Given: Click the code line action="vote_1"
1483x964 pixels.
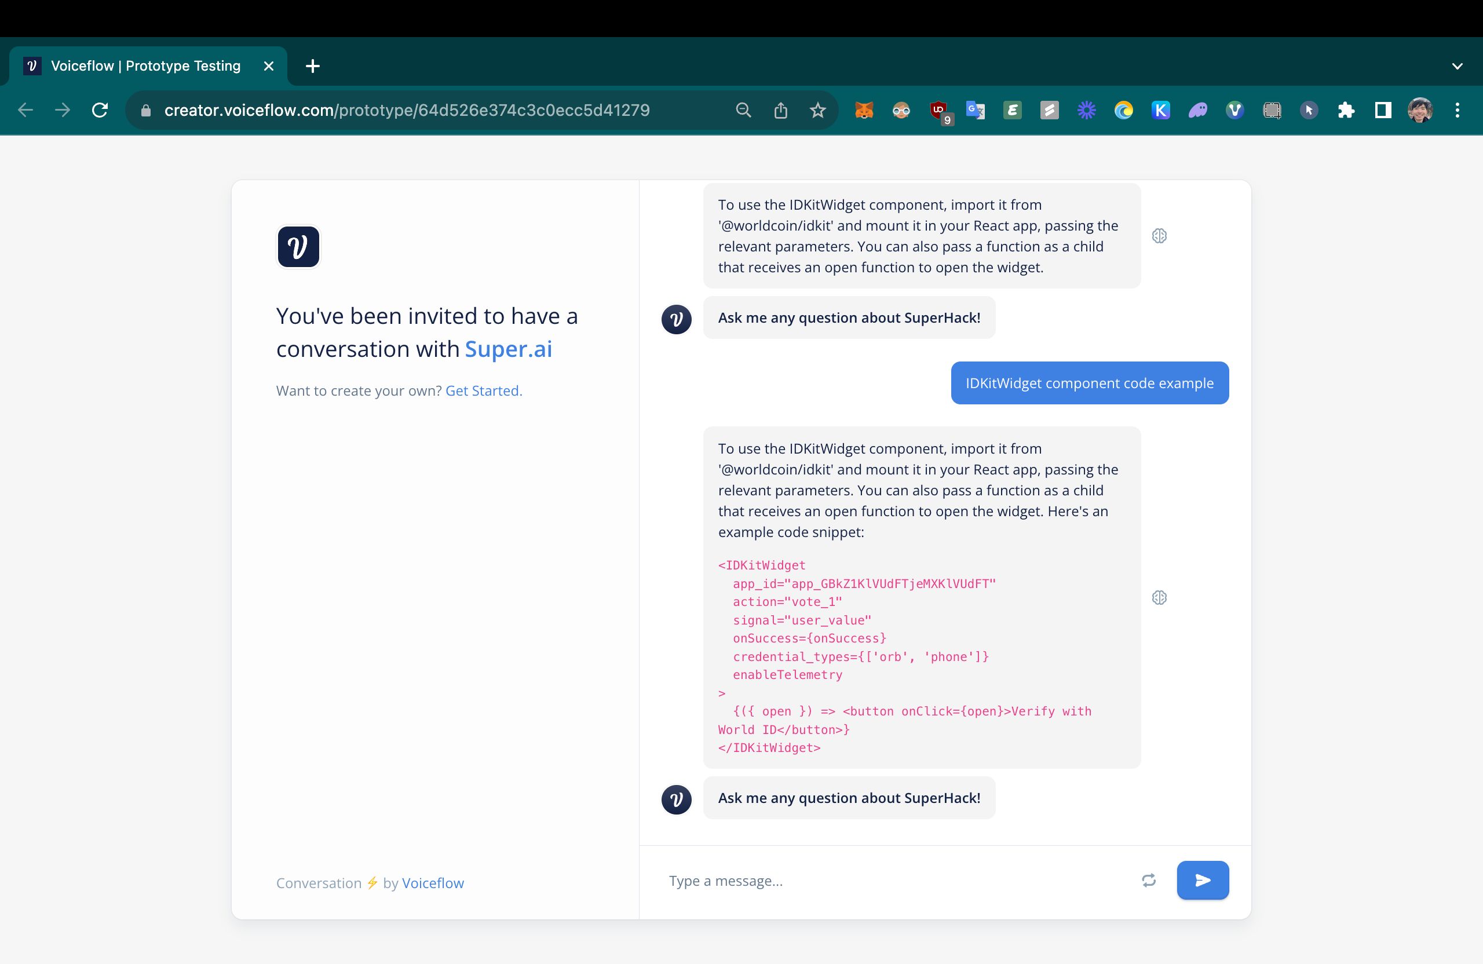Looking at the screenshot, I should click(x=787, y=601).
